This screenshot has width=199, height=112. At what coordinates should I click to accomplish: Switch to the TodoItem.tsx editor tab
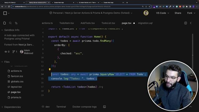coord(67,23)
